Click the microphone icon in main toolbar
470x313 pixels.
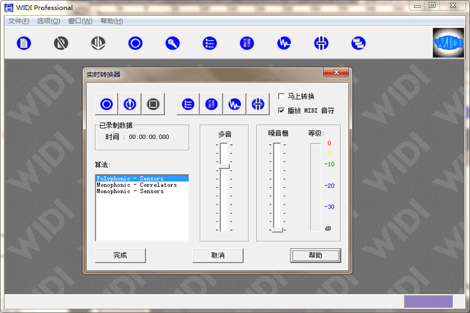point(172,43)
